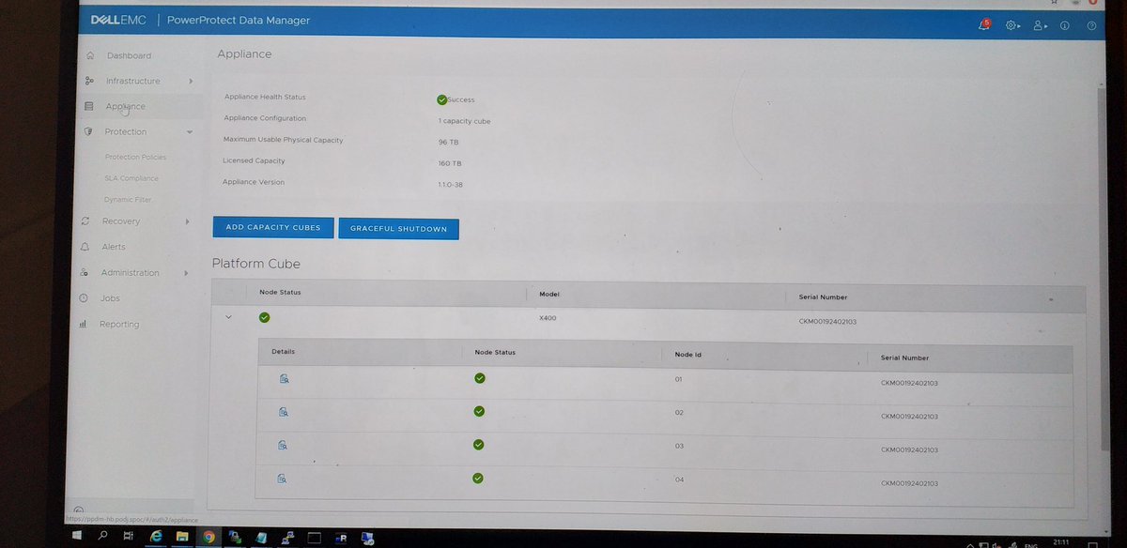
Task: Click the Appliance icon in sidebar
Action: pos(89,106)
